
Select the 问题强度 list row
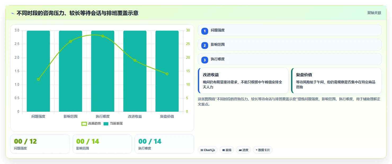click(x=290, y=30)
